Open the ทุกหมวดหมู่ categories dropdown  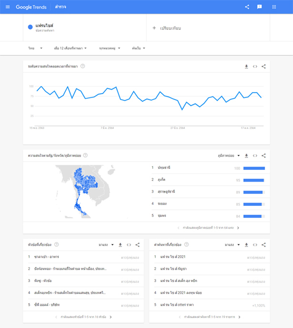[111, 48]
